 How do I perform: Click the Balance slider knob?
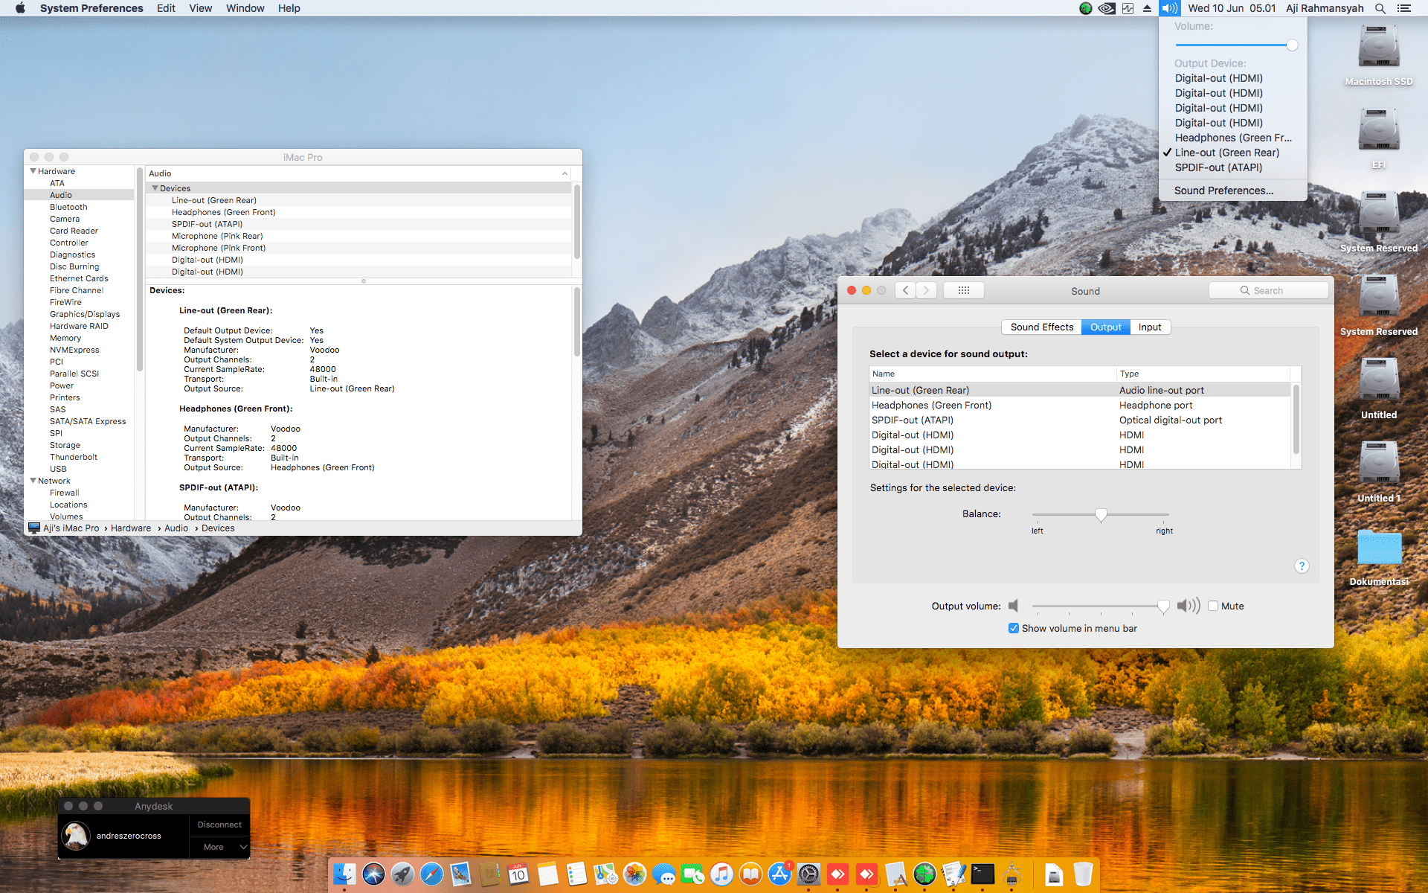tap(1101, 515)
